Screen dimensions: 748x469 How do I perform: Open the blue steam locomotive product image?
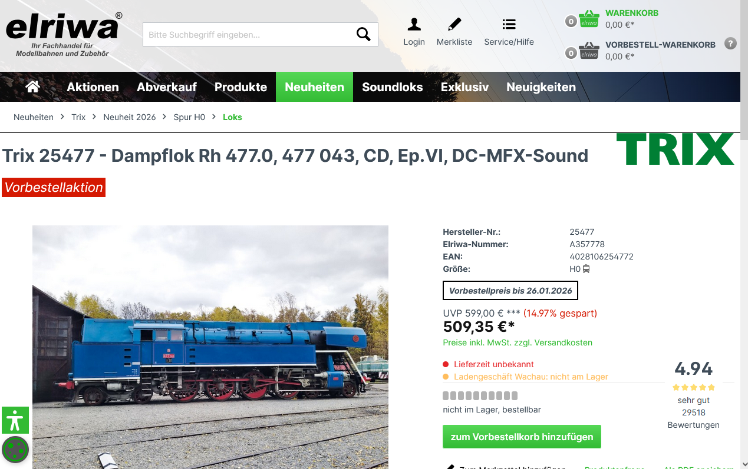tap(210, 347)
